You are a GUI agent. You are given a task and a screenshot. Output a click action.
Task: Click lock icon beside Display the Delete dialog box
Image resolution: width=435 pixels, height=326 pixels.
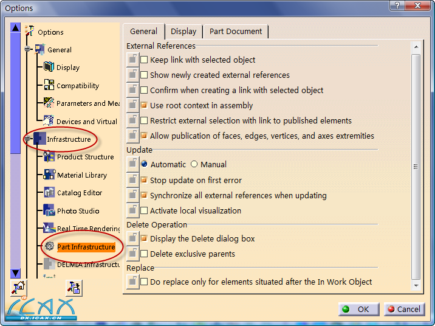(x=132, y=238)
